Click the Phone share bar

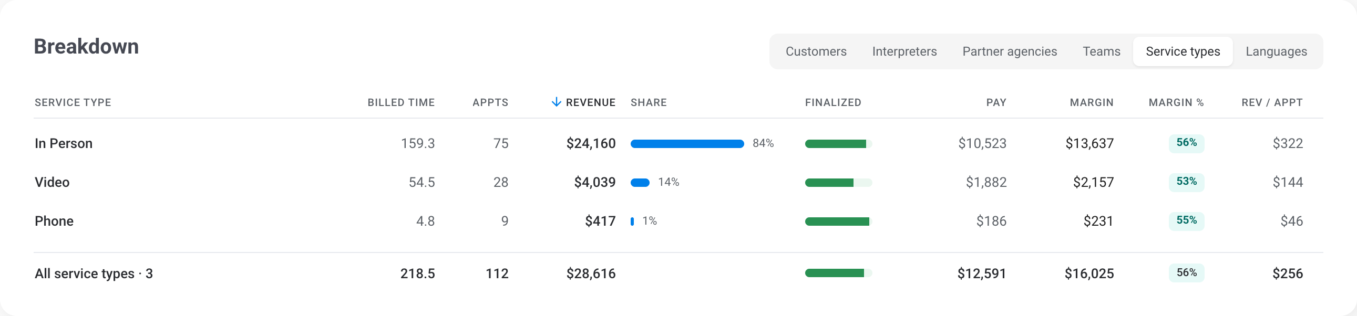click(x=632, y=222)
